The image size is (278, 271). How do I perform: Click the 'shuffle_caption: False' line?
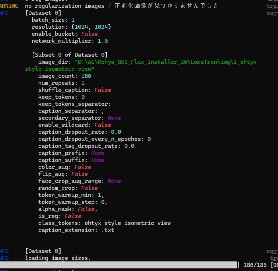(x=75, y=90)
